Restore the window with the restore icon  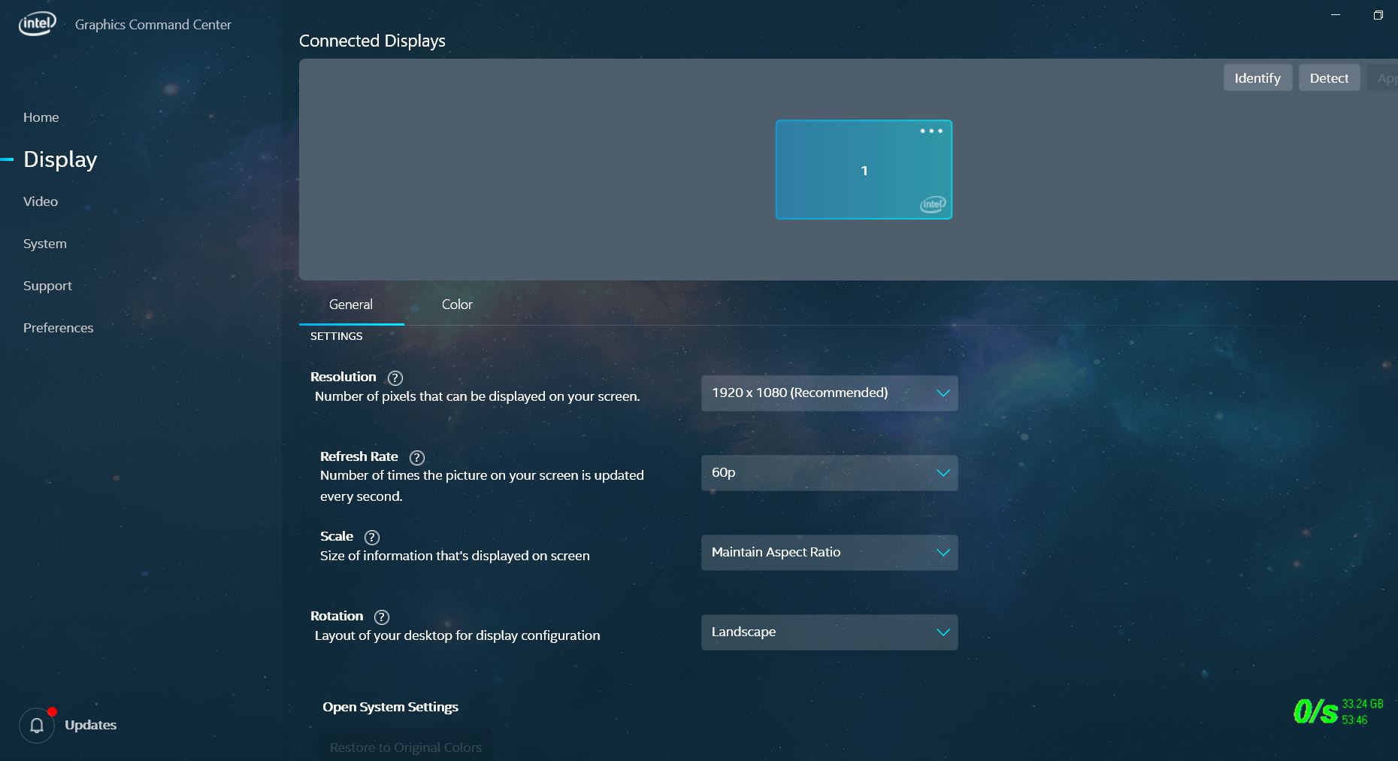1378,15
